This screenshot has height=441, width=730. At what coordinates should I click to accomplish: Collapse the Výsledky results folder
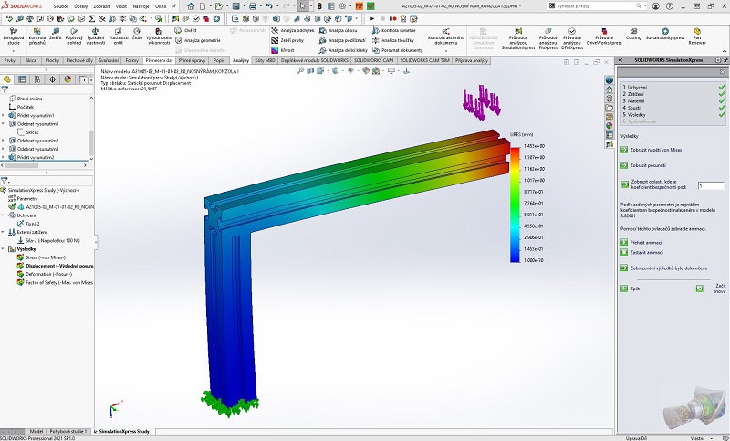pyautogui.click(x=3, y=248)
